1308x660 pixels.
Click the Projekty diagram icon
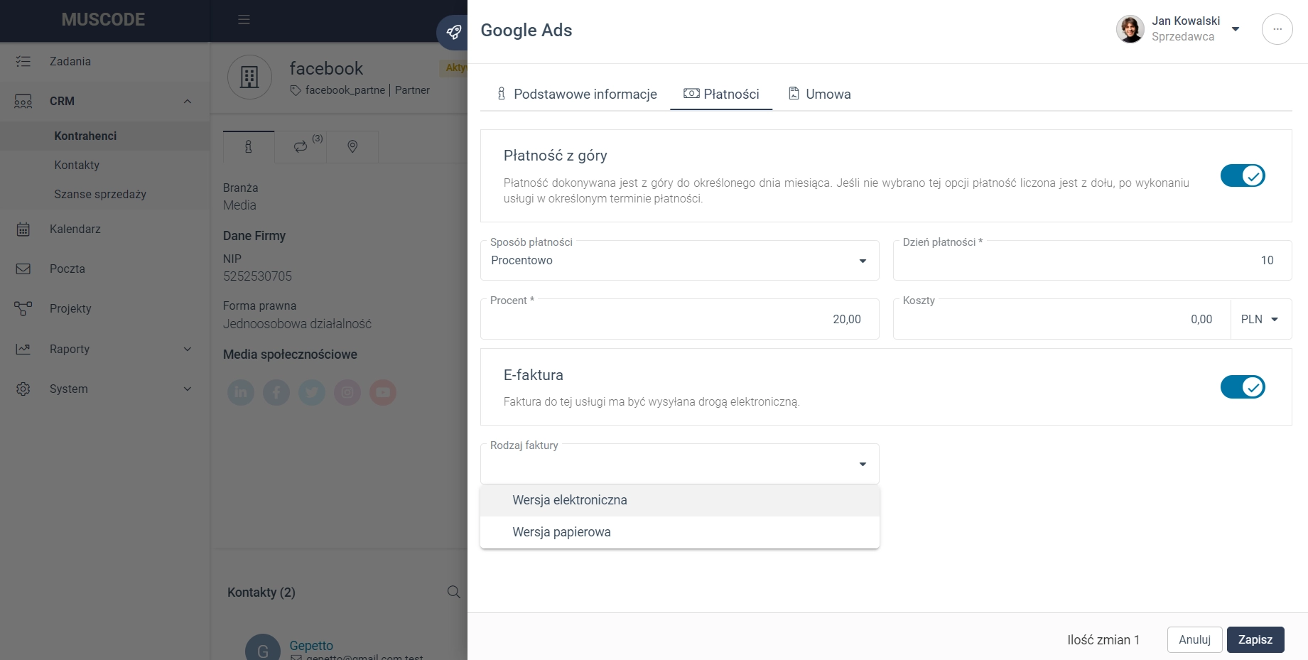pos(23,308)
